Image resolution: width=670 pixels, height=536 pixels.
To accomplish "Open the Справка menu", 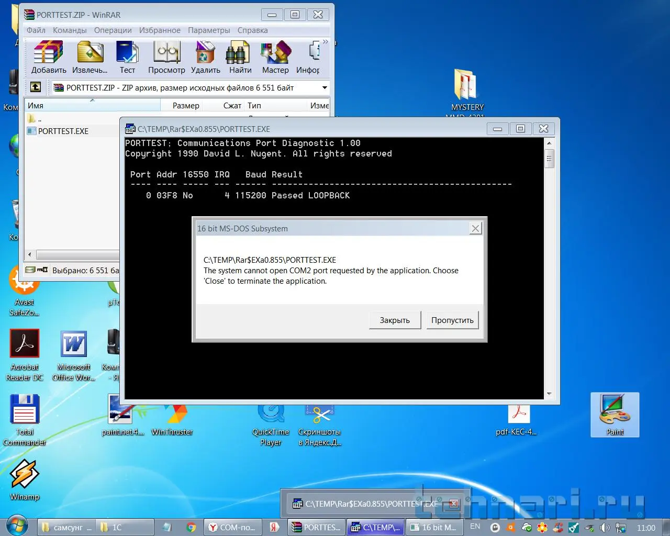I will click(x=253, y=30).
